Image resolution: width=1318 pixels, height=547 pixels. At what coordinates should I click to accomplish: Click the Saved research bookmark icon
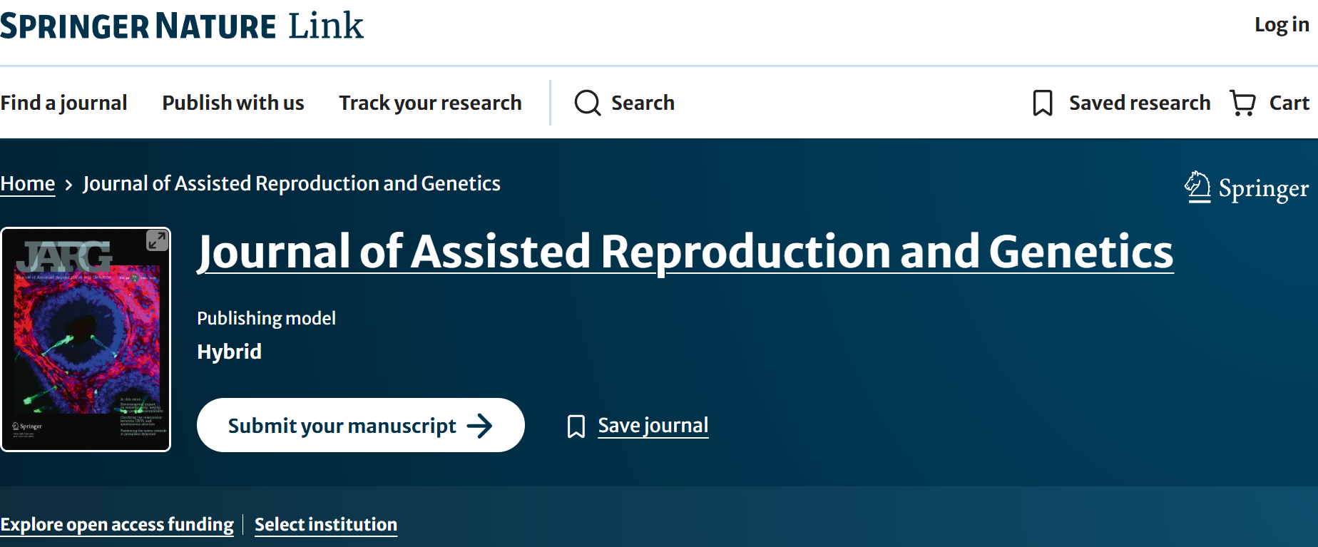(x=1043, y=103)
